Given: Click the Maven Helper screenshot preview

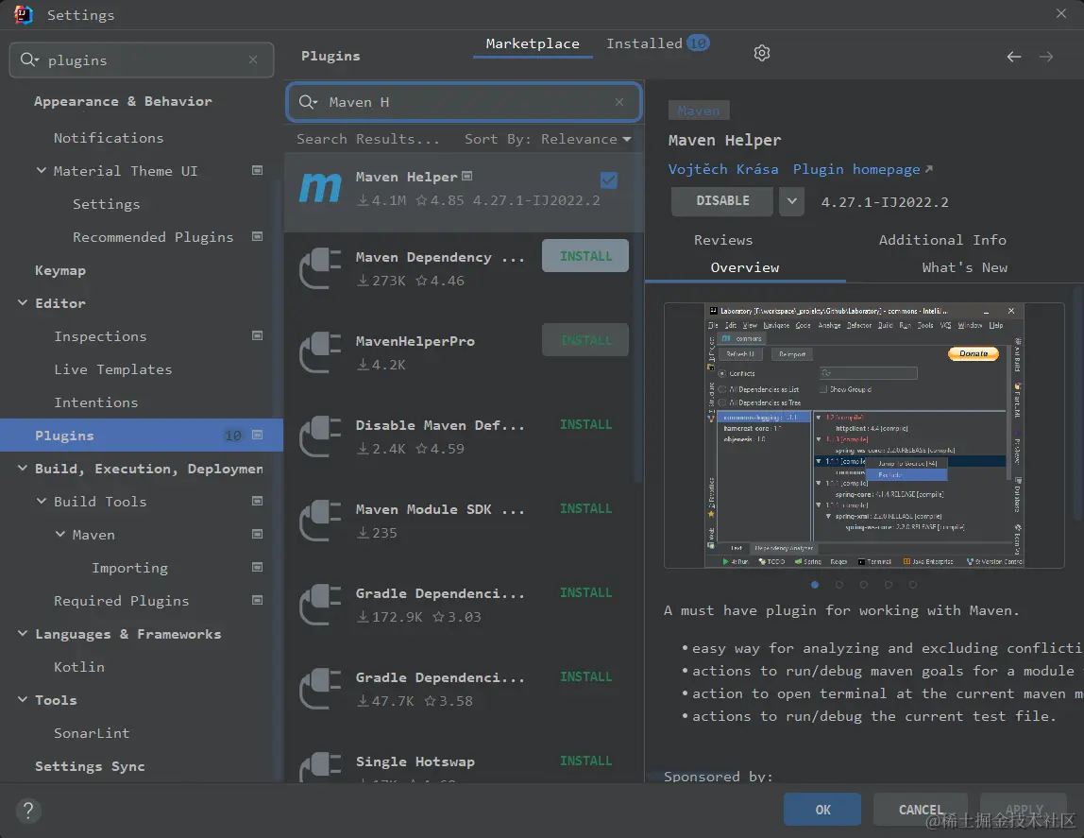Looking at the screenshot, I should click(x=864, y=436).
